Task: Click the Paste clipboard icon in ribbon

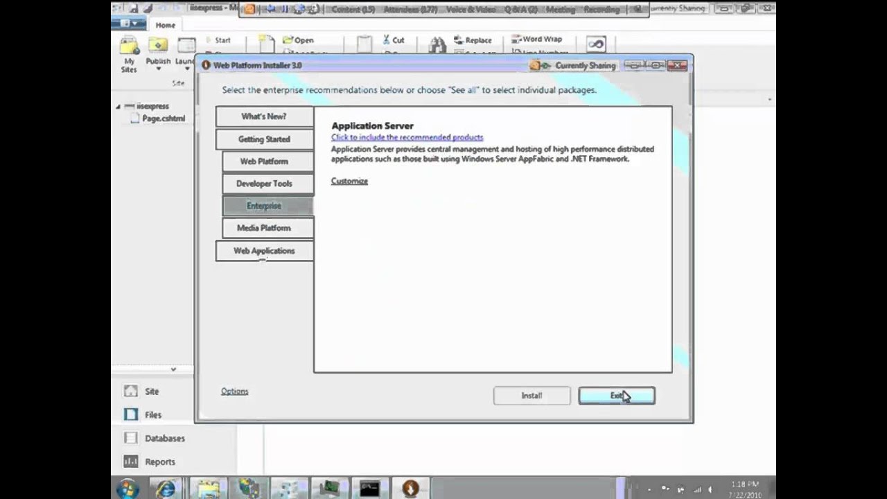Action: pos(365,44)
